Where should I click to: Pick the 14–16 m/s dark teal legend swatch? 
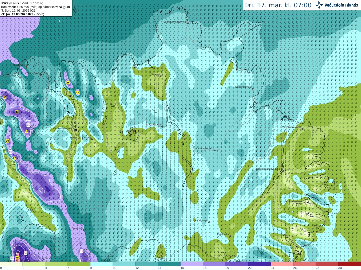(x=169, y=264)
